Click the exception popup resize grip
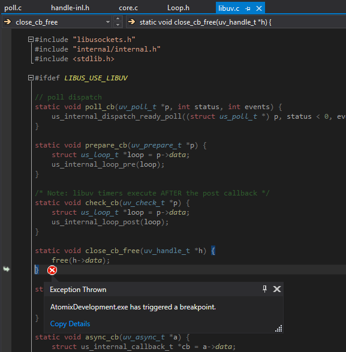The width and height of the screenshot is (346, 352). (x=279, y=329)
